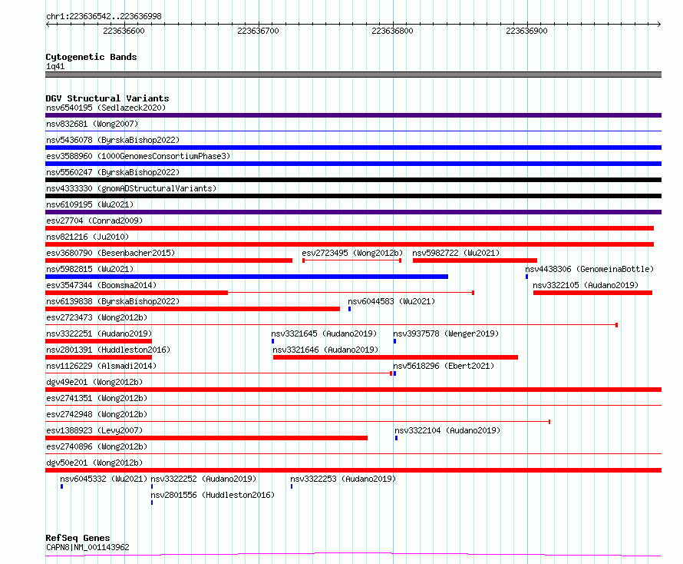683x564 pixels.
Task: Click nsv6109195 (Wu2021) label
Action: [x=90, y=204]
